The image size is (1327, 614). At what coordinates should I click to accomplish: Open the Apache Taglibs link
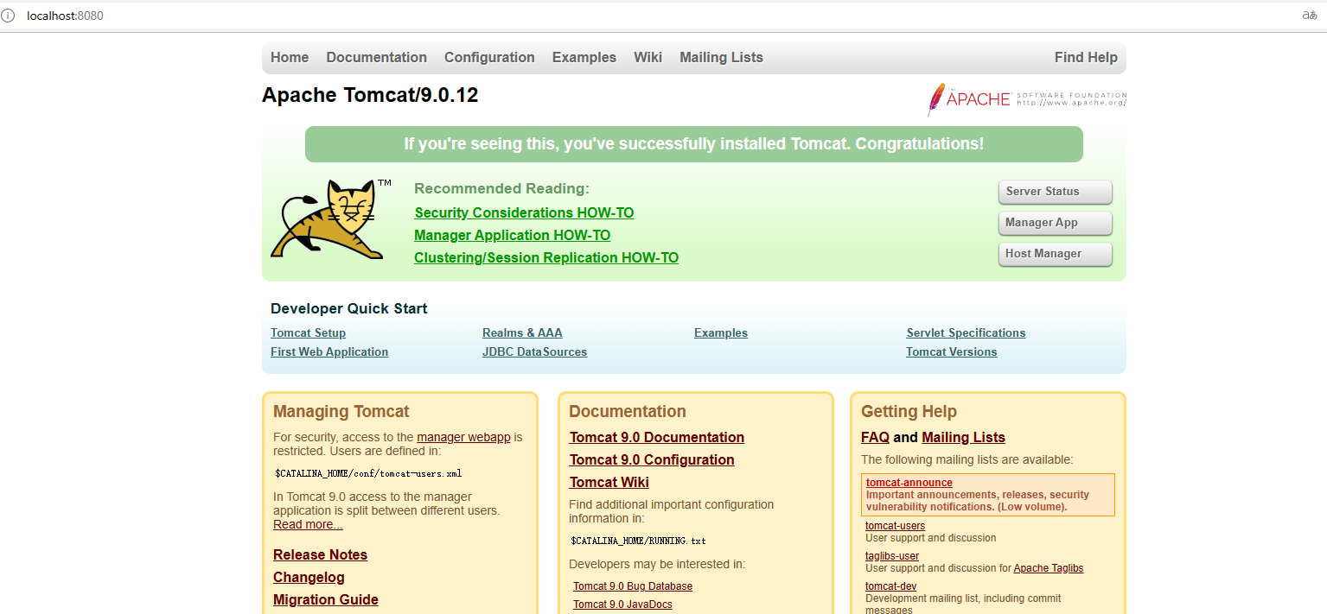point(1049,568)
